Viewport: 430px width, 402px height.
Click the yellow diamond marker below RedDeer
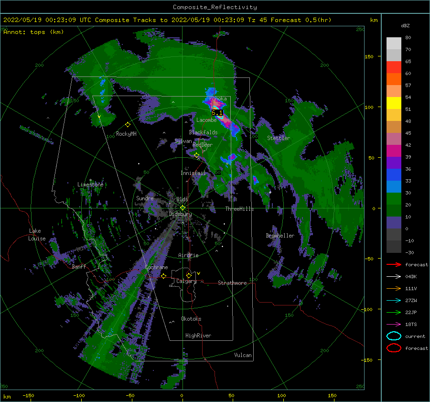196,155
